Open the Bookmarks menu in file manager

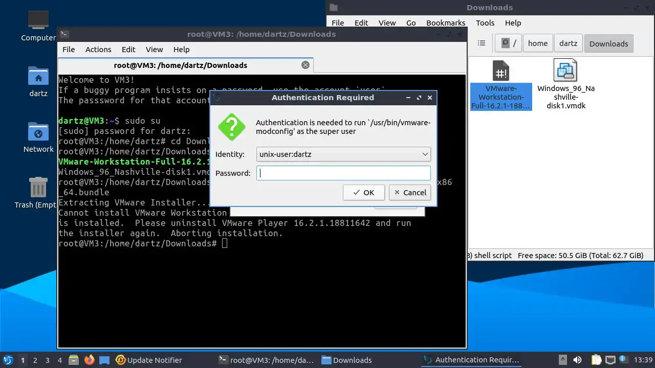(446, 23)
